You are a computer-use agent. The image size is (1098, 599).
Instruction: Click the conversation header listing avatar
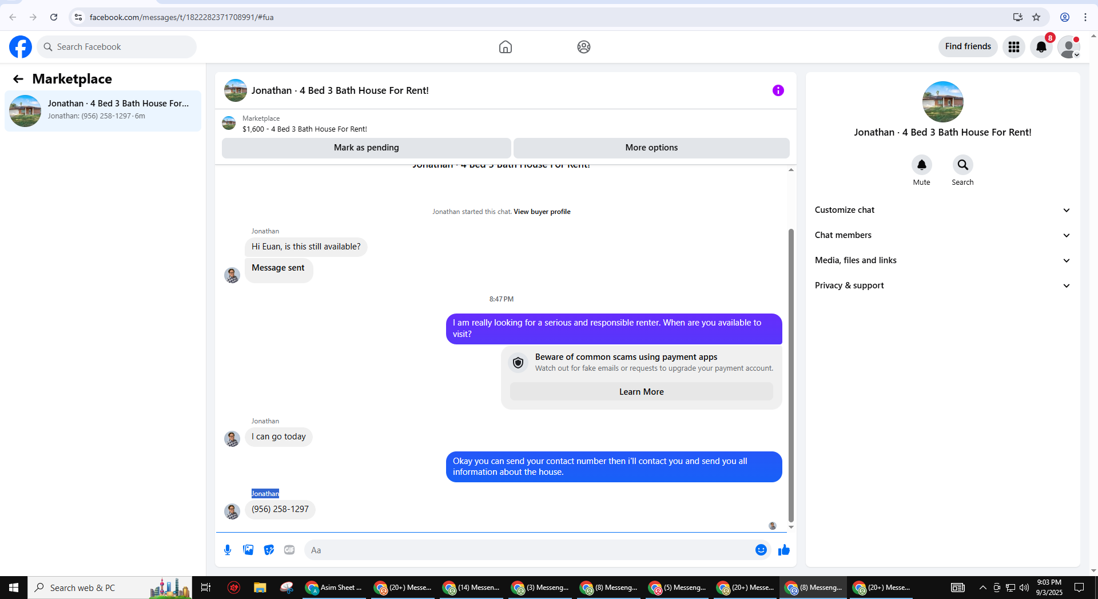236,90
